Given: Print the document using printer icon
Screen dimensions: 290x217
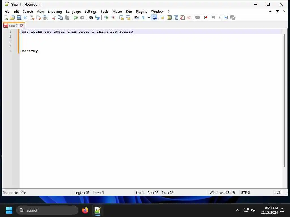Looking at the screenshot, I should click(45, 18).
